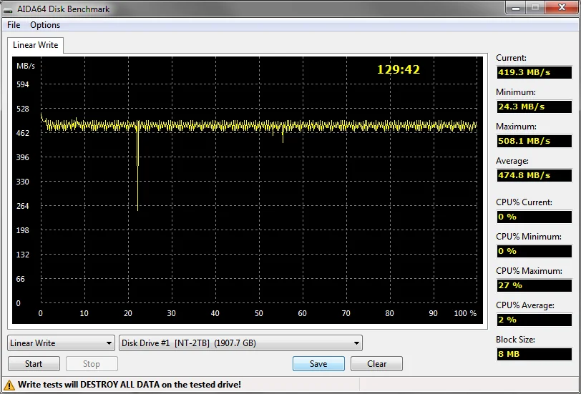Open the File menu
The width and height of the screenshot is (581, 394).
[14, 25]
